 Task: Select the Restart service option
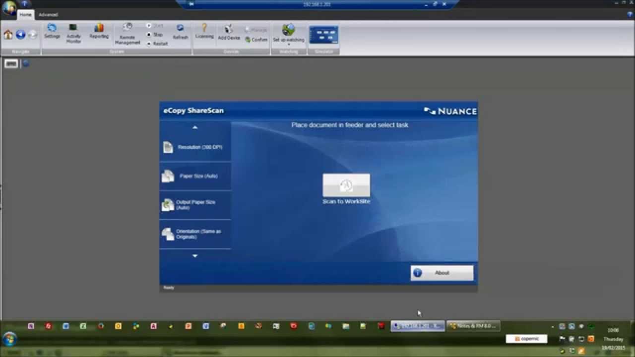157,44
